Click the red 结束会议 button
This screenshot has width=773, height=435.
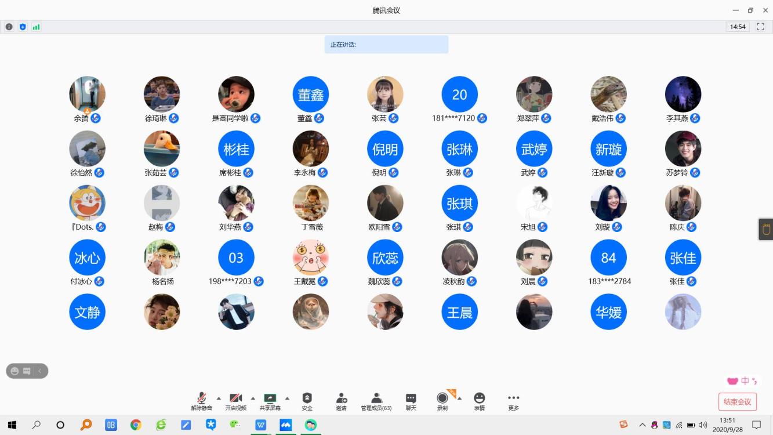coord(737,401)
